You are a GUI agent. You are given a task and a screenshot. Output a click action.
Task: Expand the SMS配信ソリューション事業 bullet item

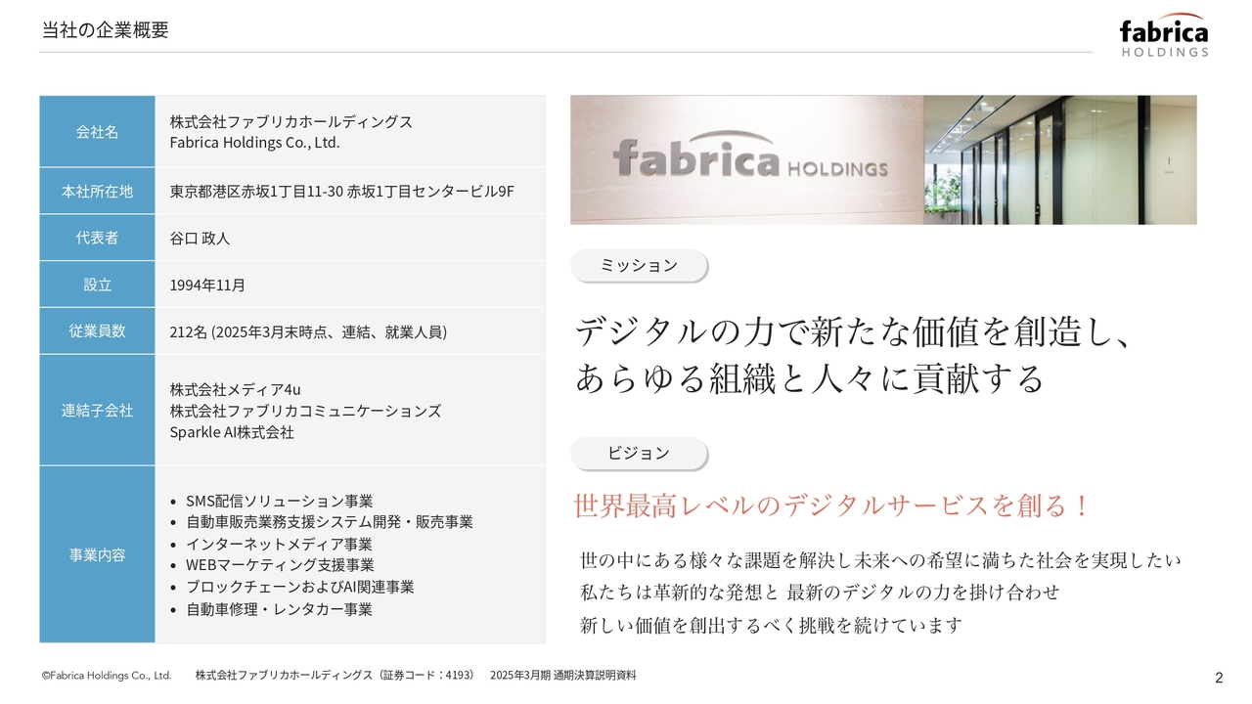(281, 500)
